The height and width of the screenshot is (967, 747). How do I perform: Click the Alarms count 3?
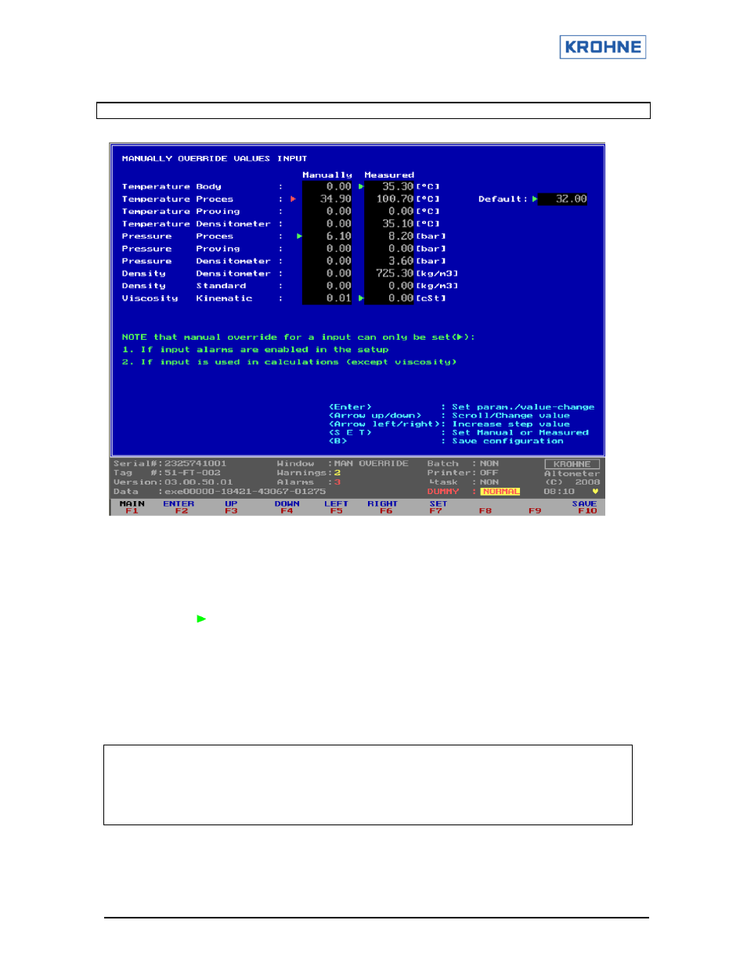click(337, 482)
